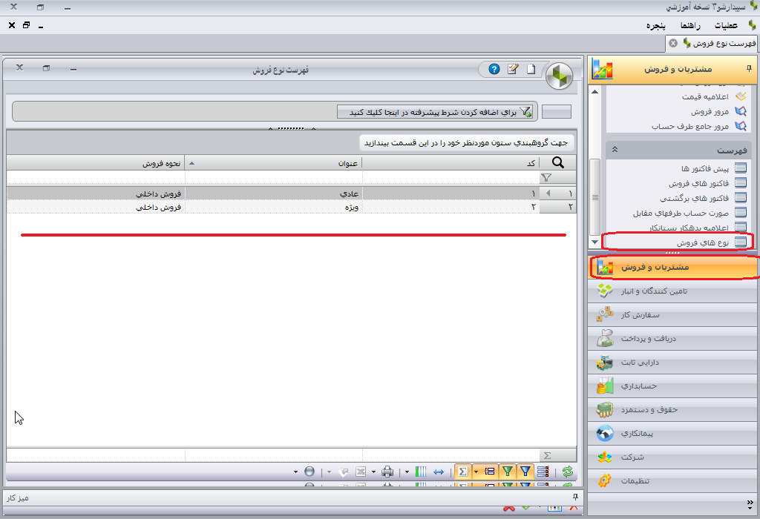Switch to the فهرست نوع فروش tab
760x519 pixels.
coord(712,43)
